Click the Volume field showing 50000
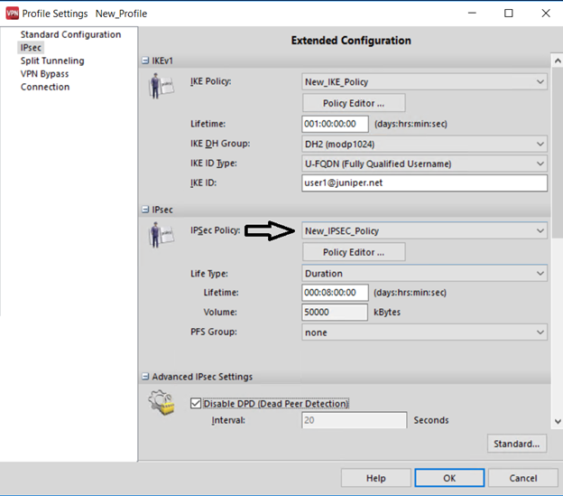This screenshot has width=563, height=496. point(335,312)
